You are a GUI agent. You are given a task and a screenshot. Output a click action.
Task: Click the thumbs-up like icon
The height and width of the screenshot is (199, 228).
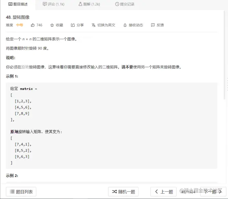pyautogui.click(x=33, y=25)
